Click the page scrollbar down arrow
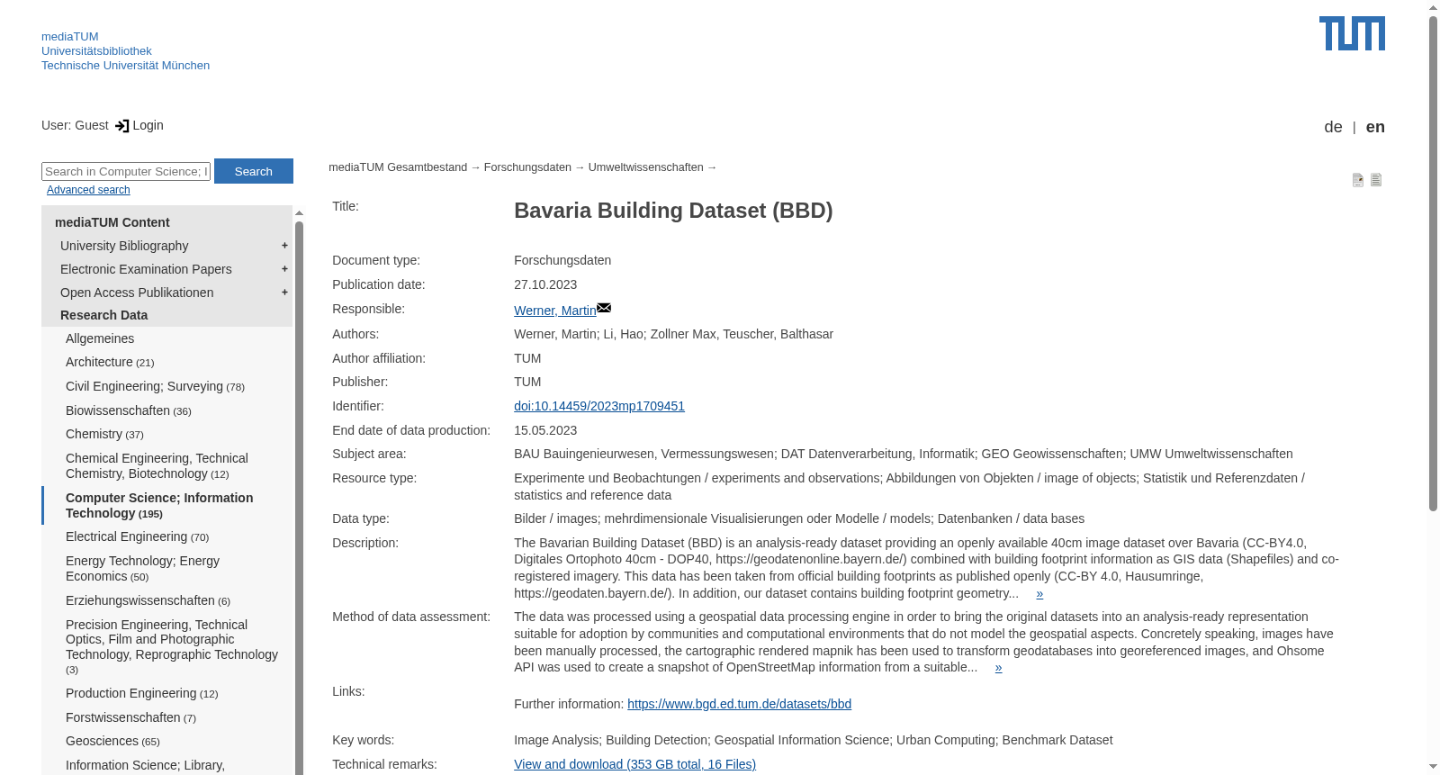Screen dimensions: 1440x775 coord(1433,767)
